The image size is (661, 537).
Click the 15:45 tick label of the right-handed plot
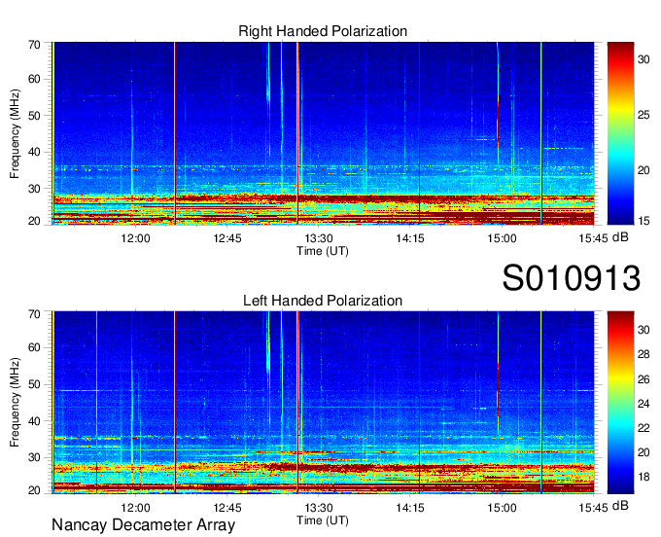coord(593,238)
